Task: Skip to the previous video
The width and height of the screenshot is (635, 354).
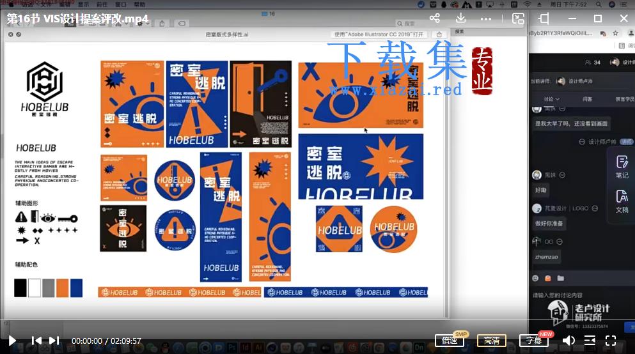Action: pyautogui.click(x=36, y=341)
